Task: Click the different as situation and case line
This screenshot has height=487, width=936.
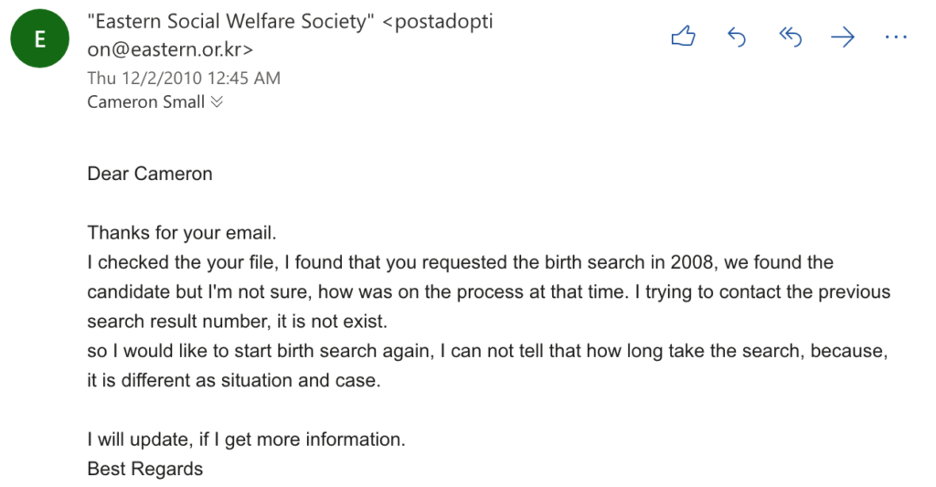Action: 234,380
